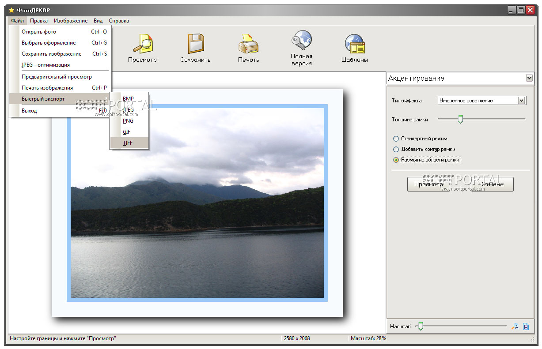The height and width of the screenshot is (349, 542).
Task: Click the Просмотр button in side panel
Action: [x=428, y=184]
